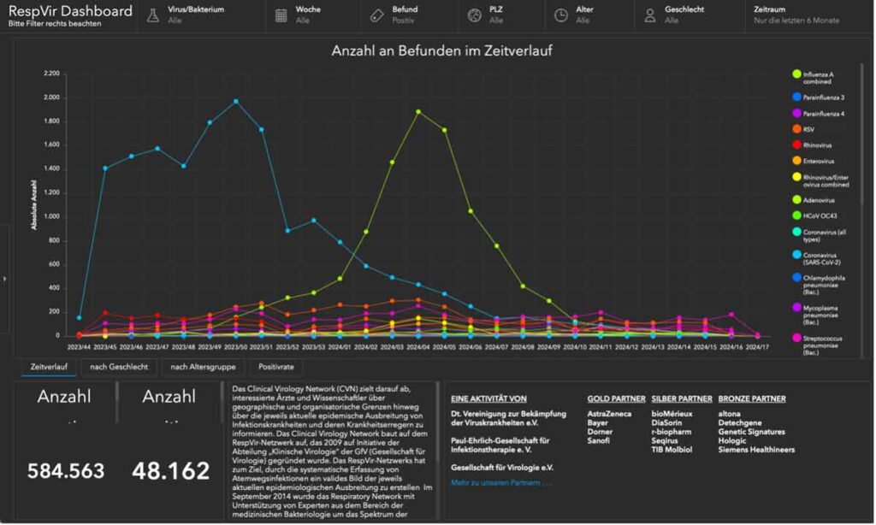876x525 pixels.
Task: Click the person icon for Geschlecht filter
Action: click(650, 15)
